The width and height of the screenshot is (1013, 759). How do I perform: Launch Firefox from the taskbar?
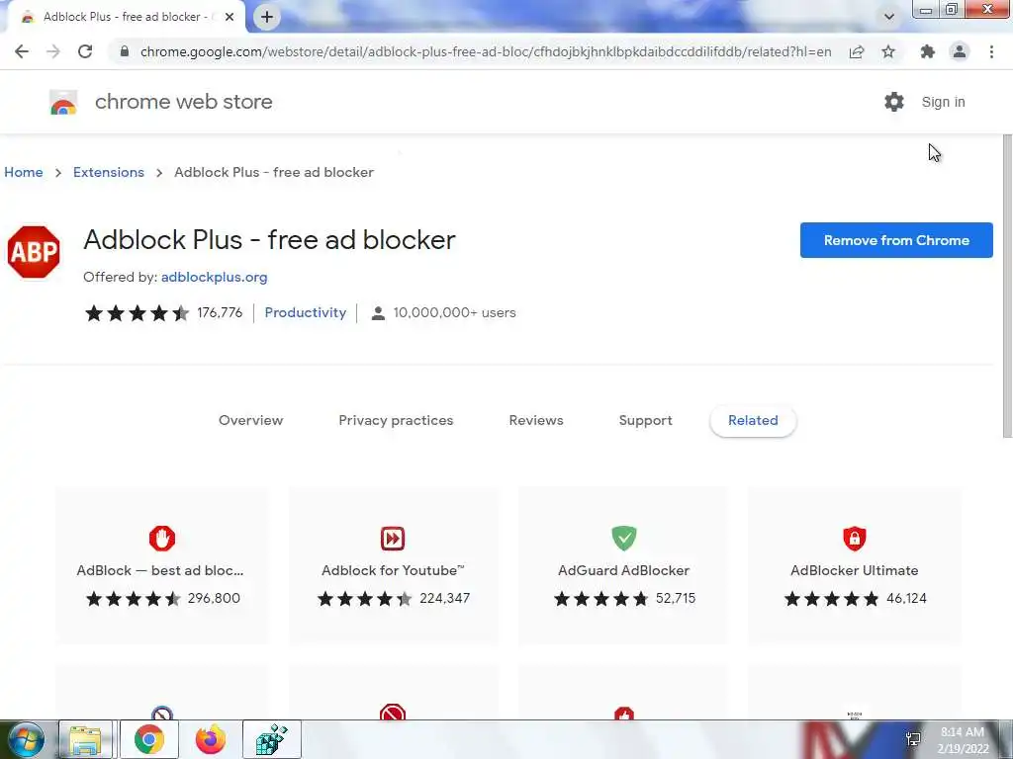[x=211, y=739]
